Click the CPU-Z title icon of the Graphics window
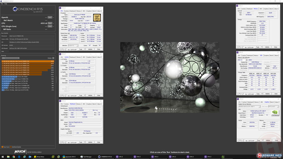Screen dimensions: 283x159 (x=238, y=99)
